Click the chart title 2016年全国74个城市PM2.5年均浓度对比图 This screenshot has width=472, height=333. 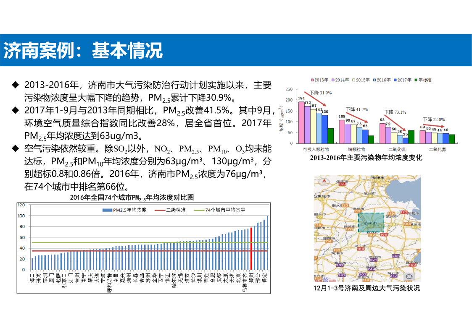[x=132, y=197]
